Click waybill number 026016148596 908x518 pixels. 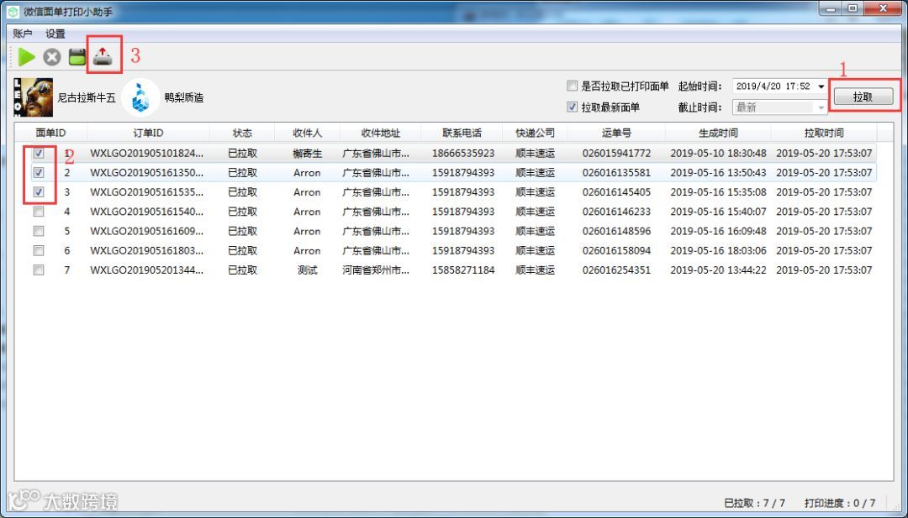tap(617, 231)
